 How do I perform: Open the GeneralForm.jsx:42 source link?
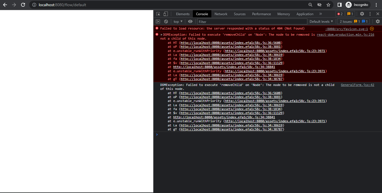[357, 85]
